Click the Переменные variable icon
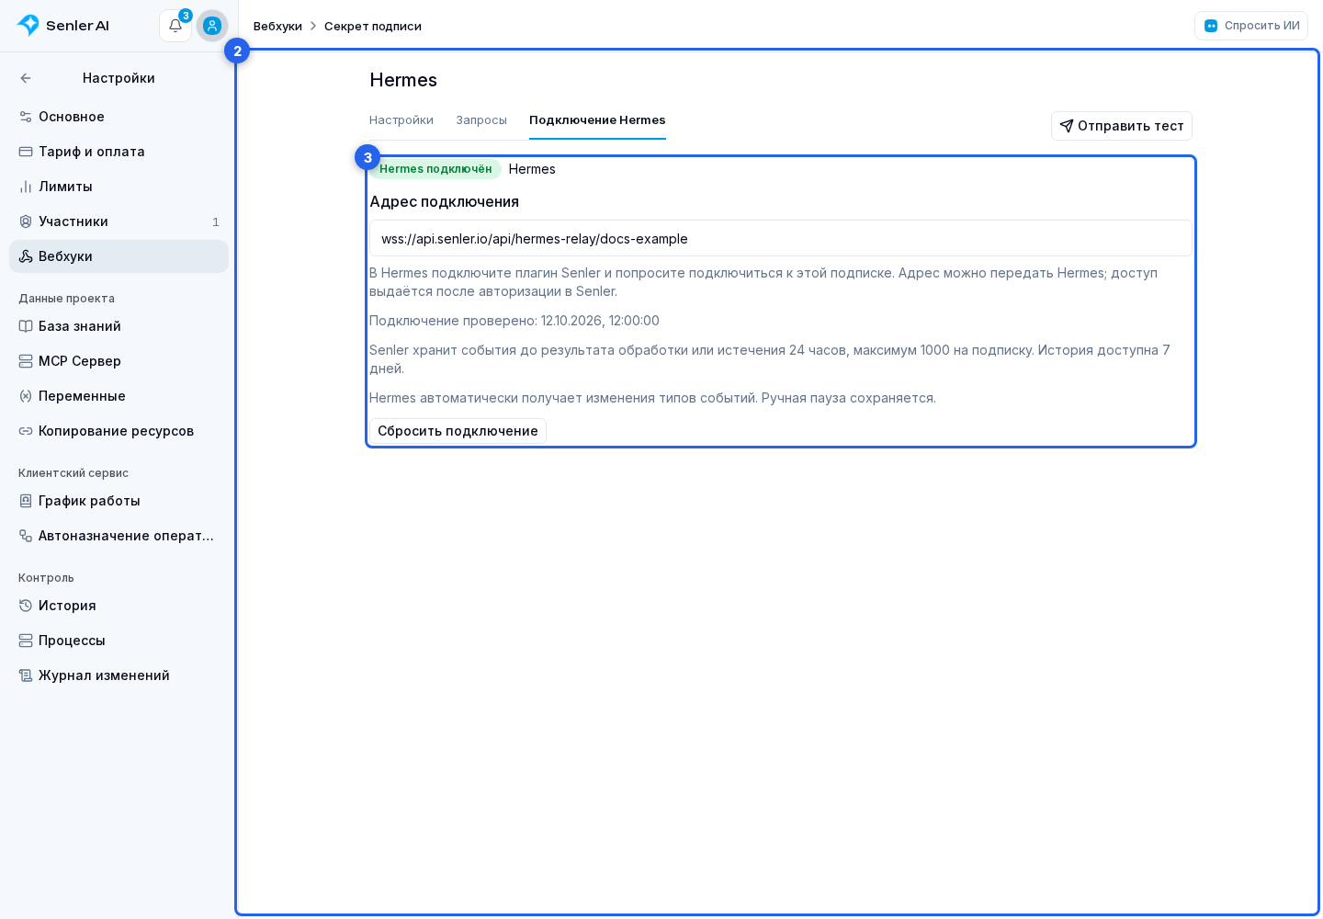The width and height of the screenshot is (1323, 919). click(x=26, y=396)
